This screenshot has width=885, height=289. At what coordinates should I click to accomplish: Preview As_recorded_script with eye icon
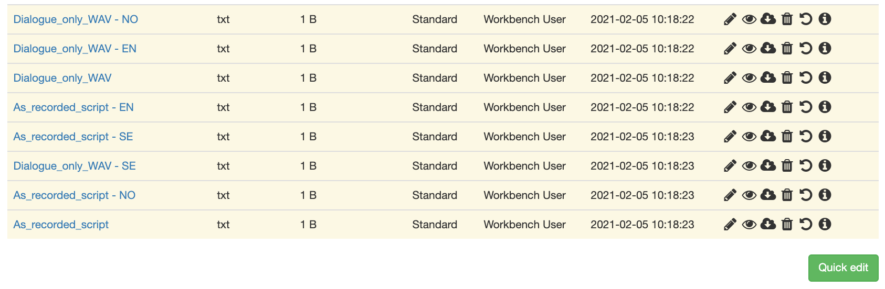pyautogui.click(x=749, y=225)
